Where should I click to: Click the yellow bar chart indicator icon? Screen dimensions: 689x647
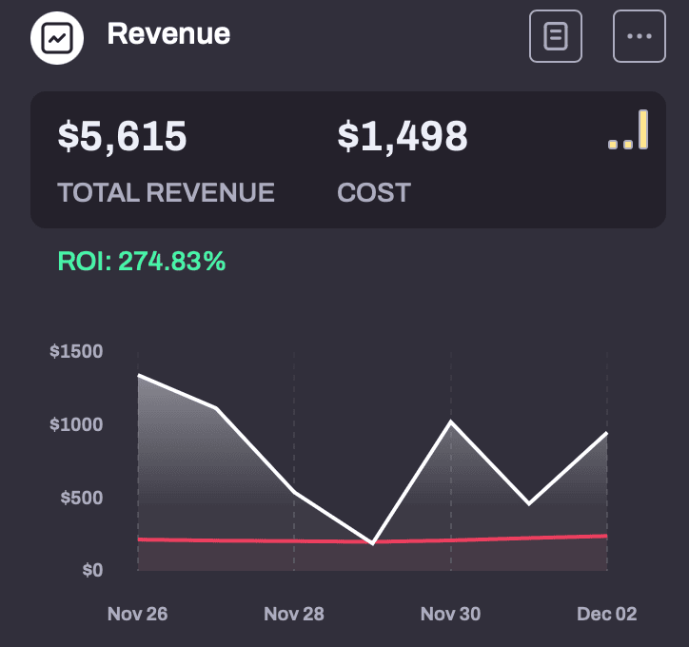pos(628,130)
